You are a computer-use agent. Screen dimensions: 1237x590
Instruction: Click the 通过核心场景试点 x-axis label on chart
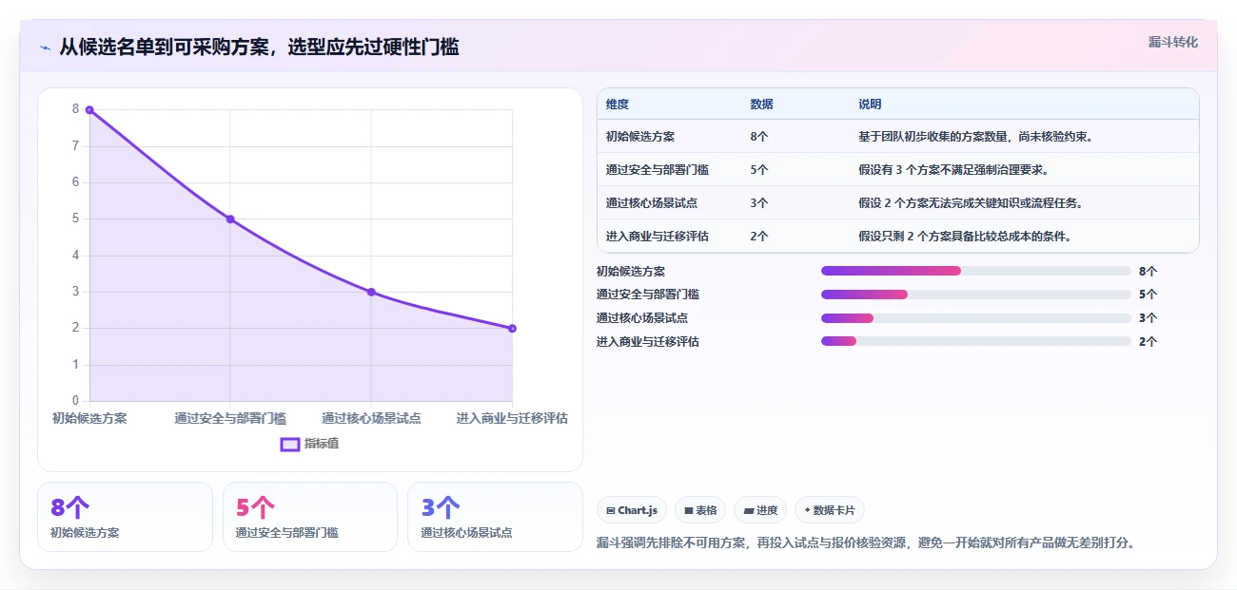point(371,418)
